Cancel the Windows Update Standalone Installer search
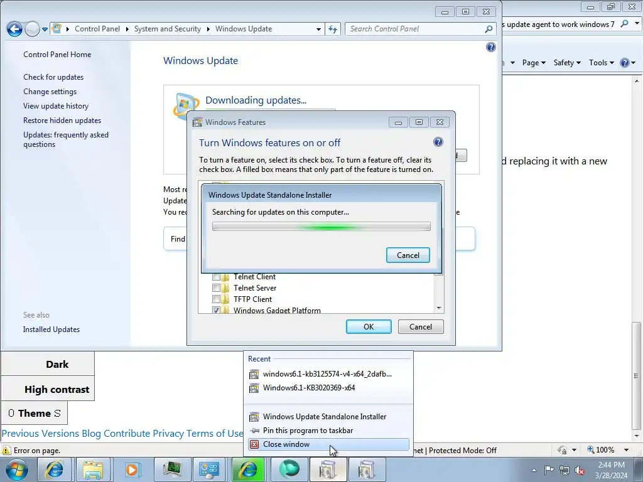This screenshot has height=482, width=643. [x=408, y=255]
